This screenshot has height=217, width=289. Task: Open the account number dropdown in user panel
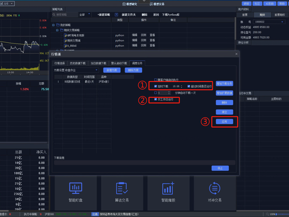pyautogui.click(x=269, y=22)
